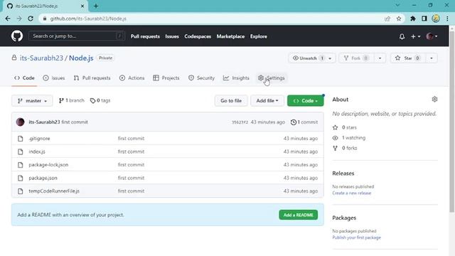Open the commit hash link
Viewport: 455px width, 256px height.
pyautogui.click(x=240, y=122)
